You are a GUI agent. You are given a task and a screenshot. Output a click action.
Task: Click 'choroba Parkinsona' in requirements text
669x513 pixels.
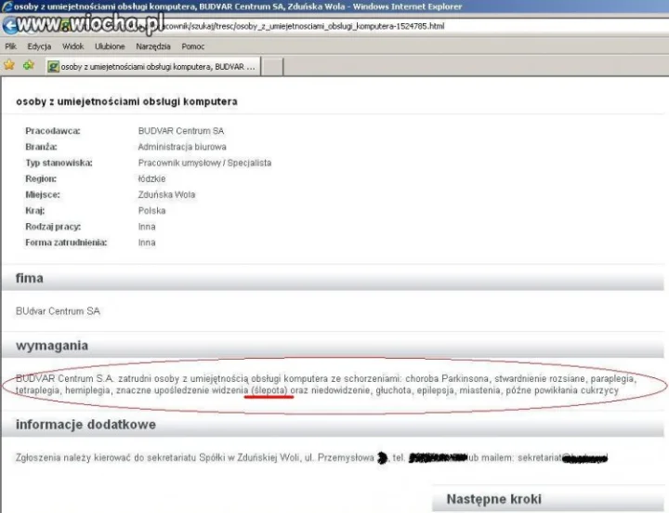coord(447,378)
